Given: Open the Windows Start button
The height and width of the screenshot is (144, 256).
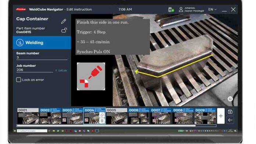Looking at the screenshot, I should click(15, 131).
